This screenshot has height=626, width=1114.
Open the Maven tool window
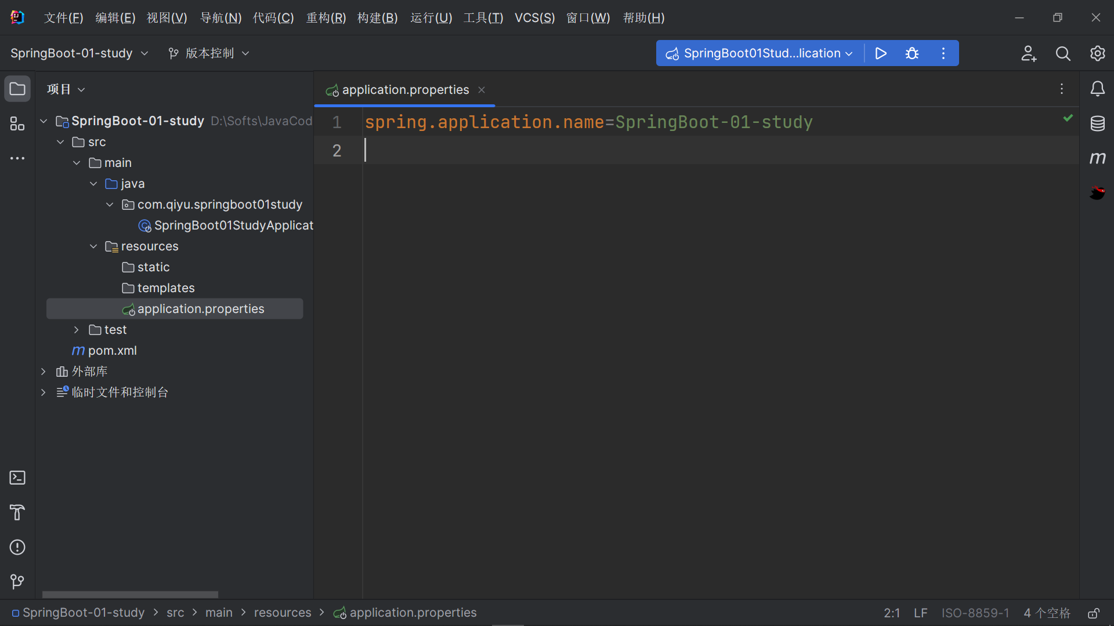(x=1098, y=158)
